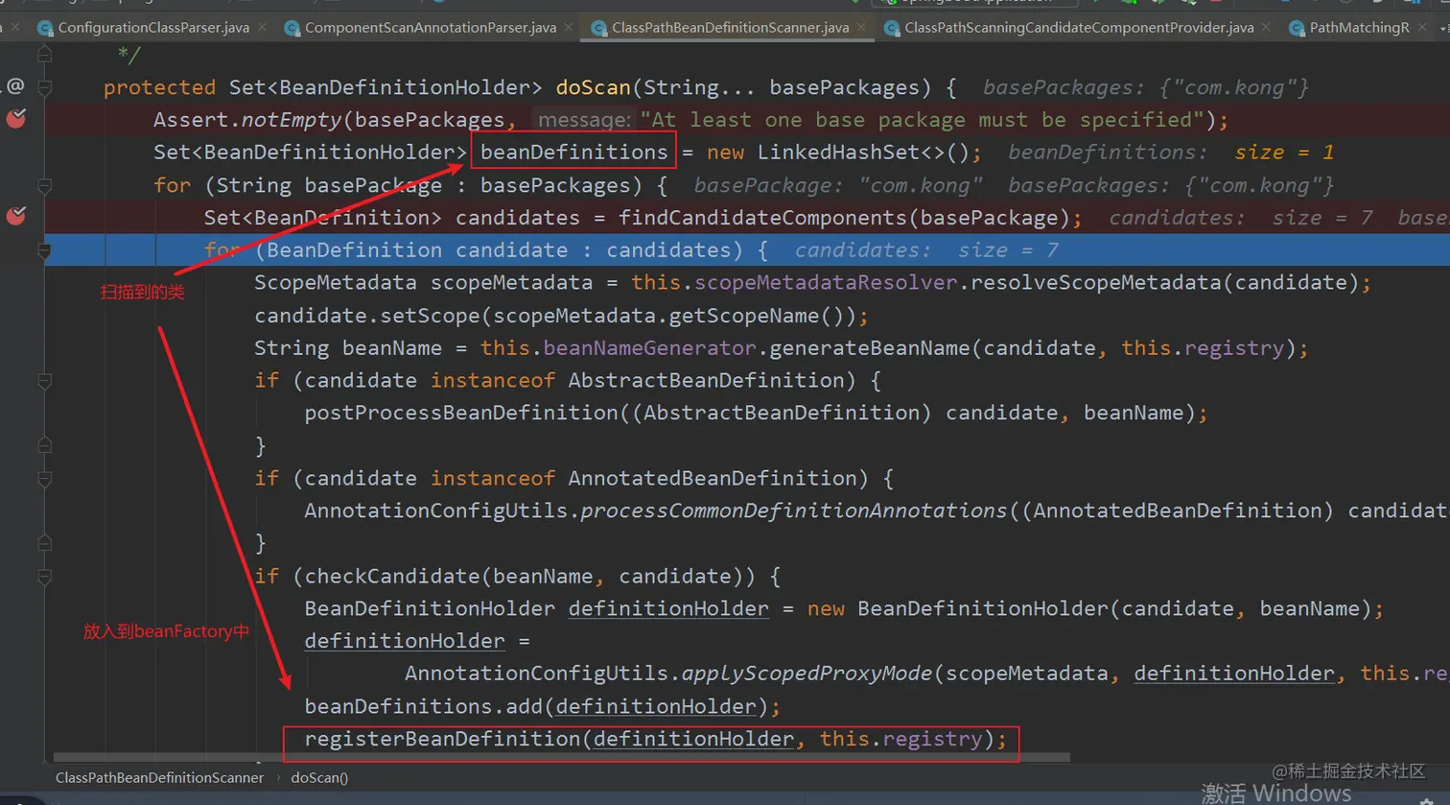This screenshot has width=1450, height=805.
Task: Select the ClassPathBeanDefinitionScanner.java tab
Action: click(730, 28)
